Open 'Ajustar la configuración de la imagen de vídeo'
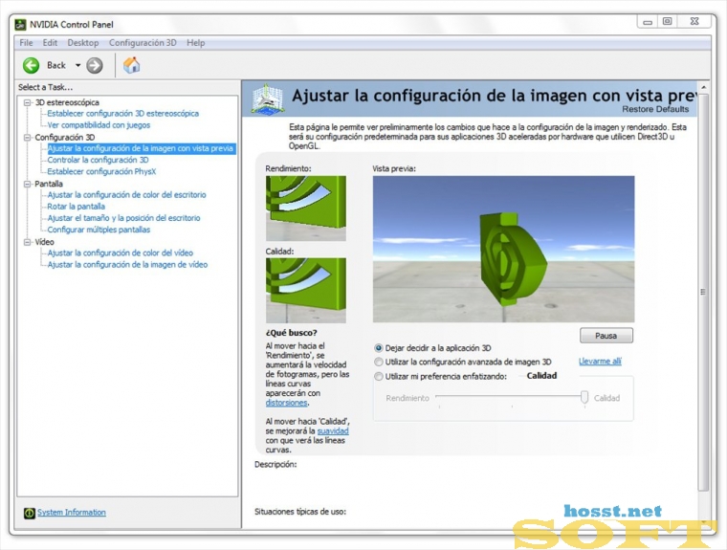The width and height of the screenshot is (727, 550). pos(127,265)
